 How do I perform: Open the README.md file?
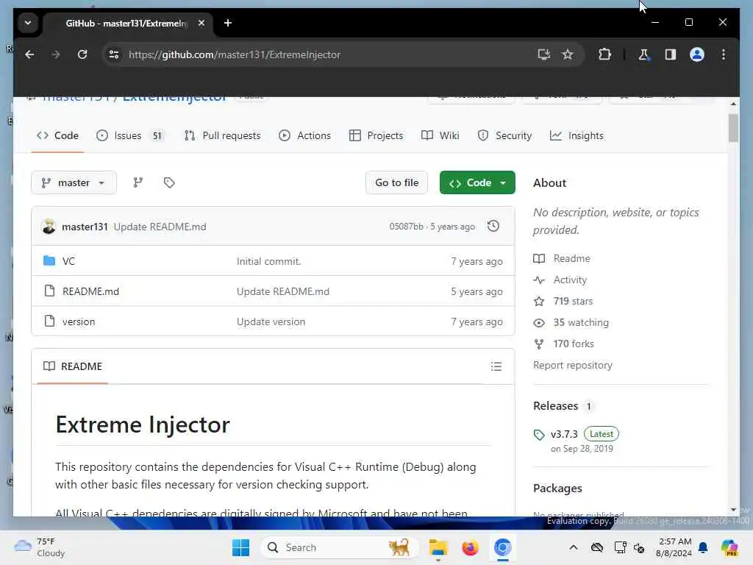(90, 291)
